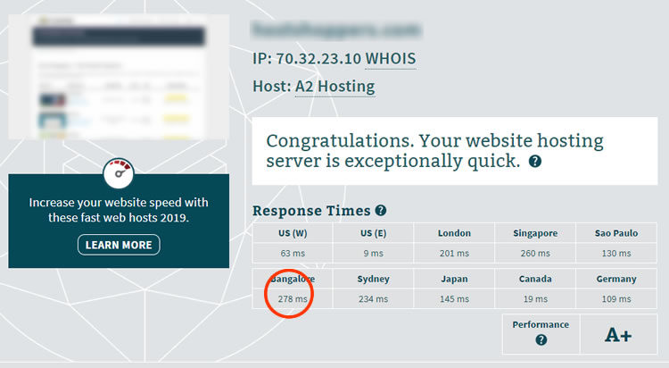Image resolution: width=669 pixels, height=368 pixels.
Task: Click the speedometer gauge icon
Action: point(119,173)
